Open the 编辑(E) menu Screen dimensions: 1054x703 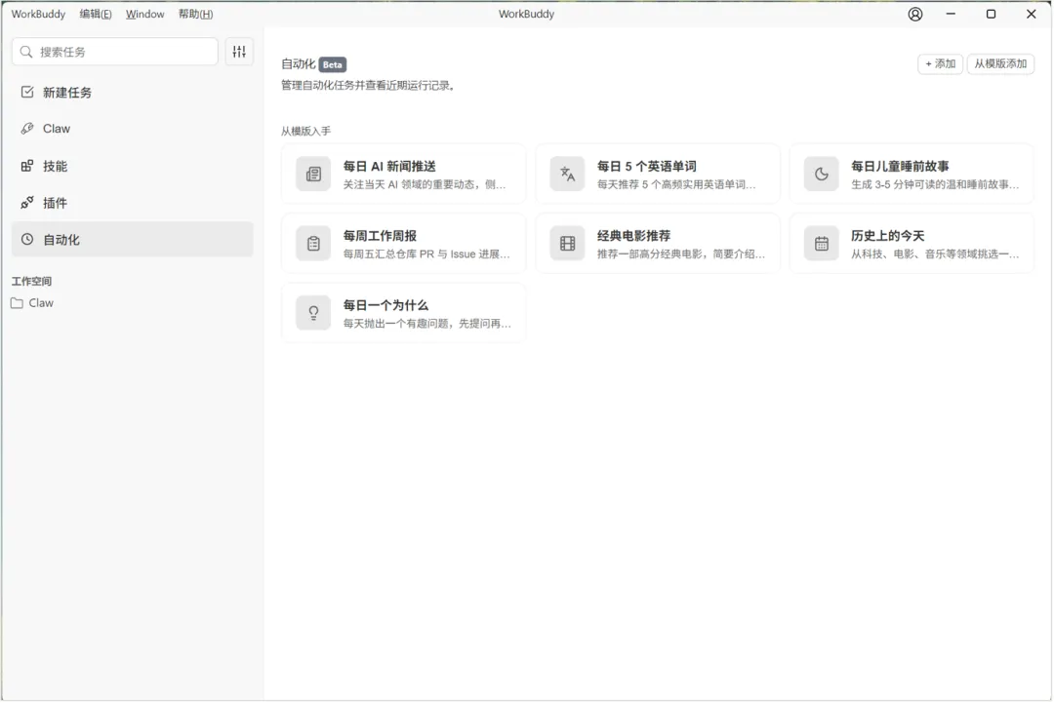click(x=96, y=14)
